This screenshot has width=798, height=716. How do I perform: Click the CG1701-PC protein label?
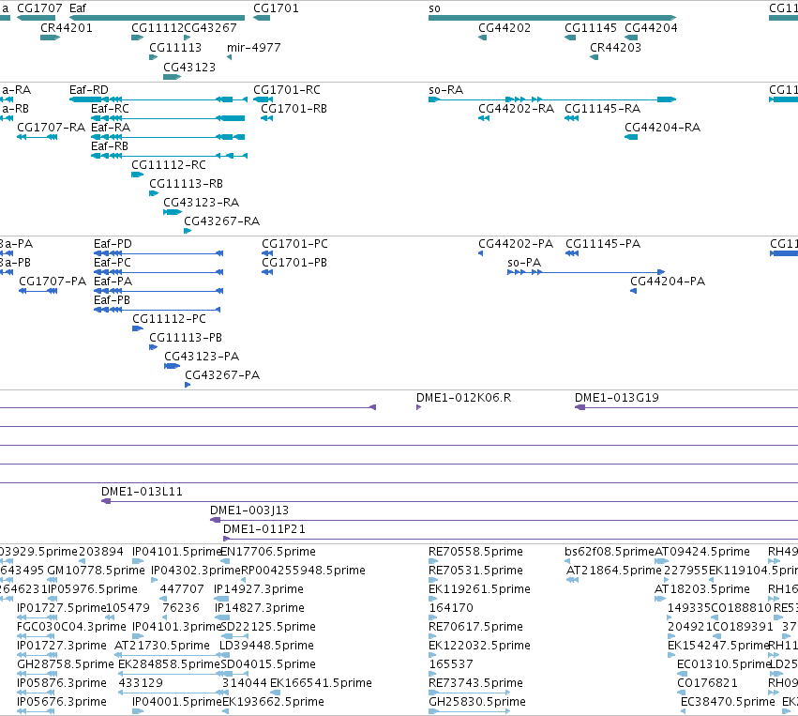294,244
